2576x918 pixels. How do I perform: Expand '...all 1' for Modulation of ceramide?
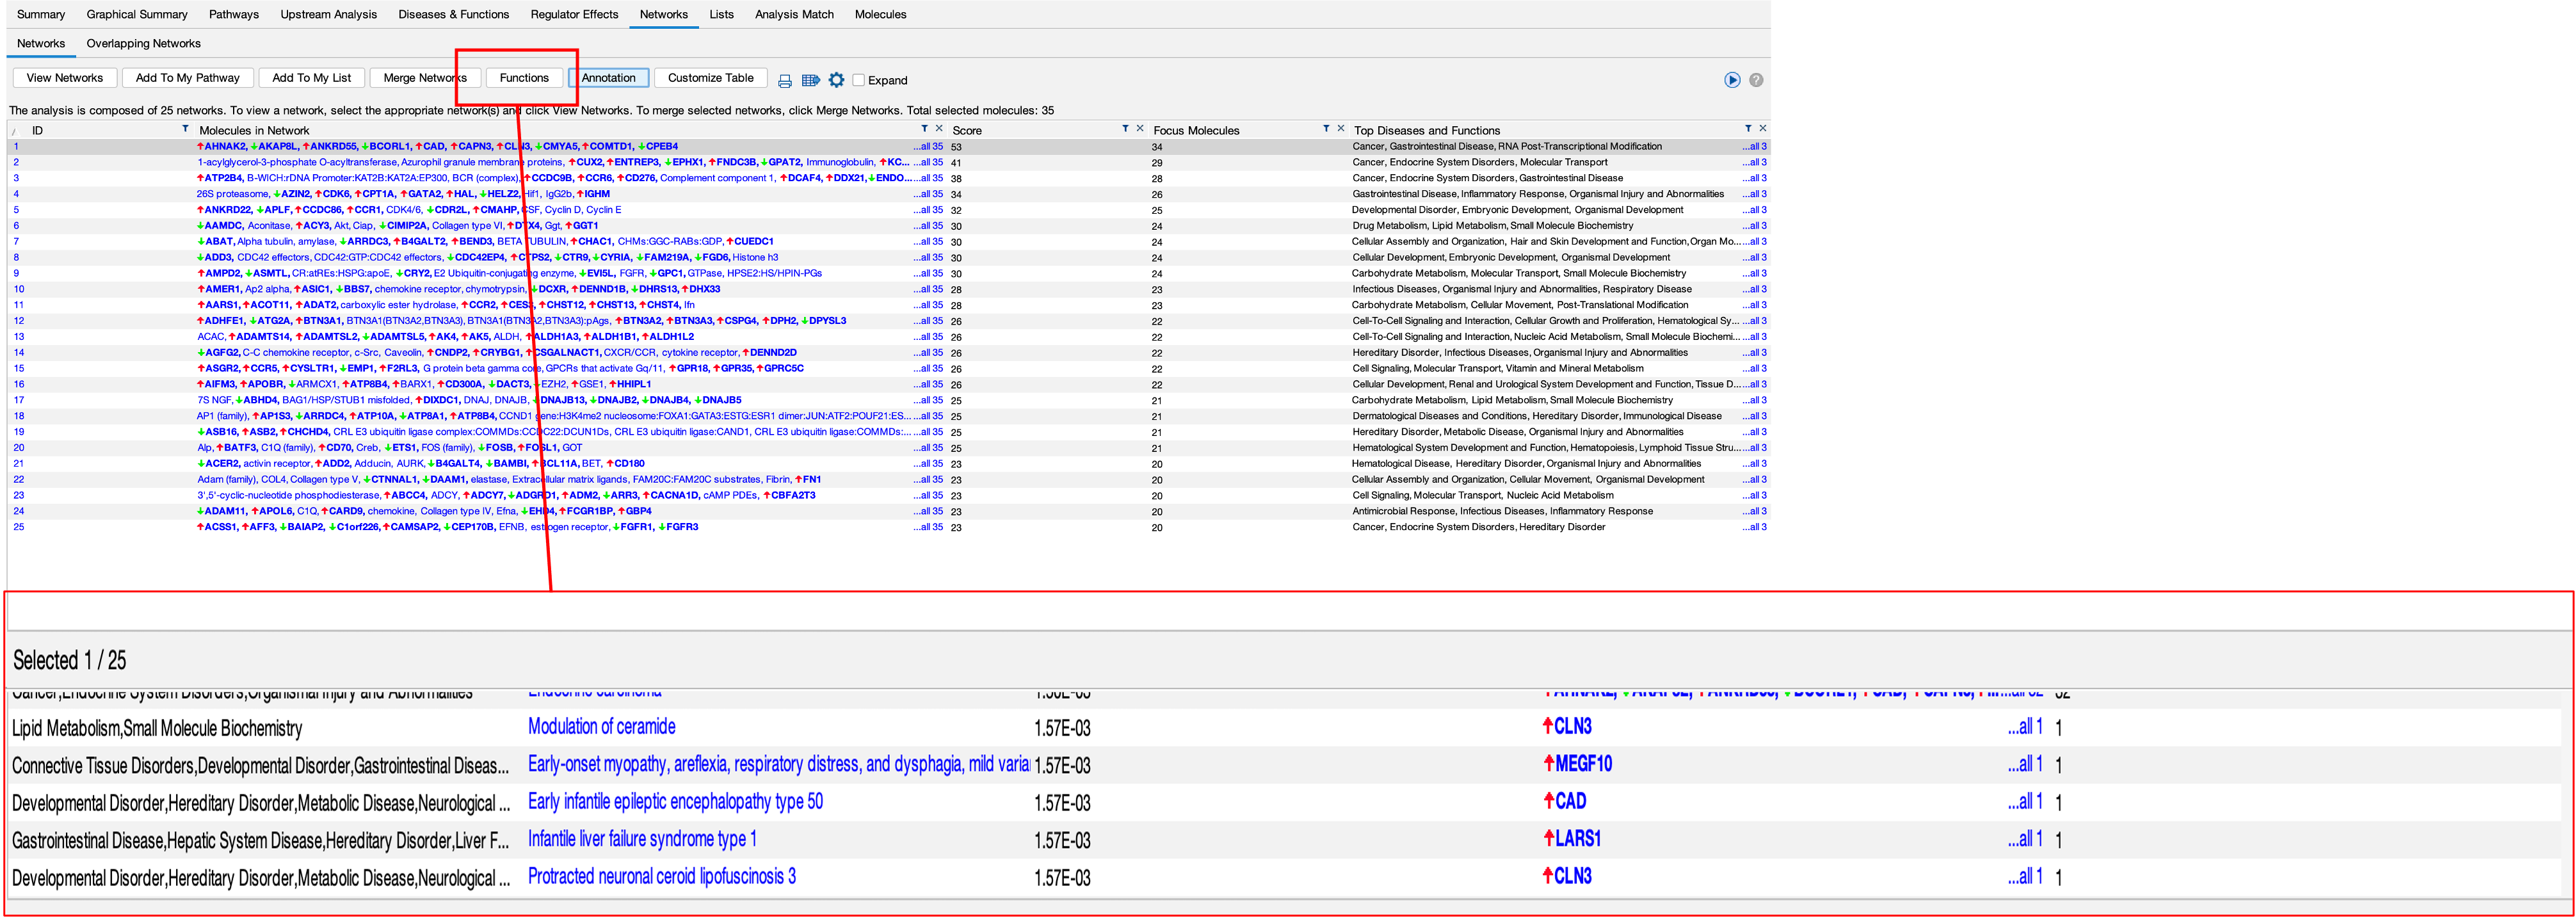[x=2025, y=727]
